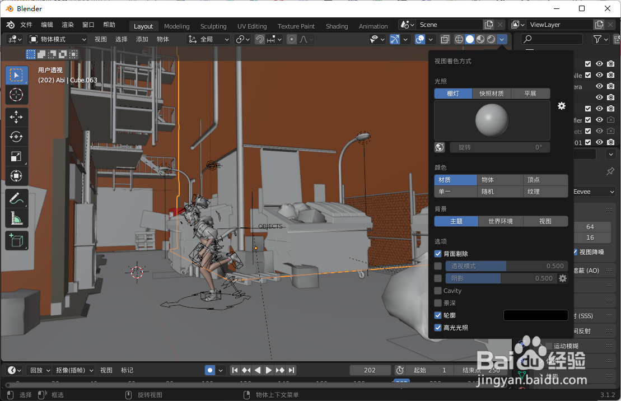Disable 高光光照 checkbox
621x401 pixels.
tap(438, 328)
